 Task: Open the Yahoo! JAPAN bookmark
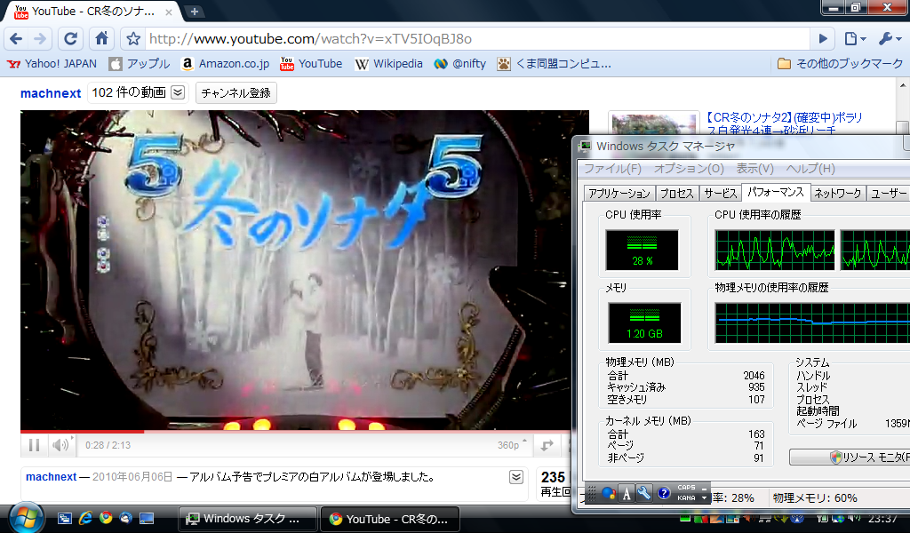pyautogui.click(x=52, y=64)
